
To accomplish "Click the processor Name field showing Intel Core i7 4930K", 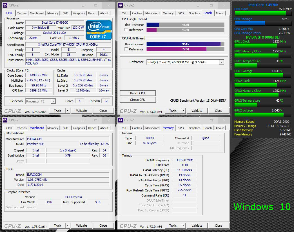I will 55,23.
